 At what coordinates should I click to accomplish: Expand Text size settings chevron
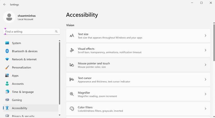[205, 36]
